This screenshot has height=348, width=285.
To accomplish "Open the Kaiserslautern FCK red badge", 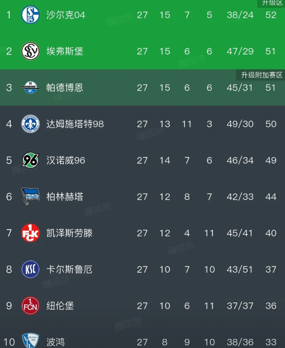I will (x=30, y=233).
